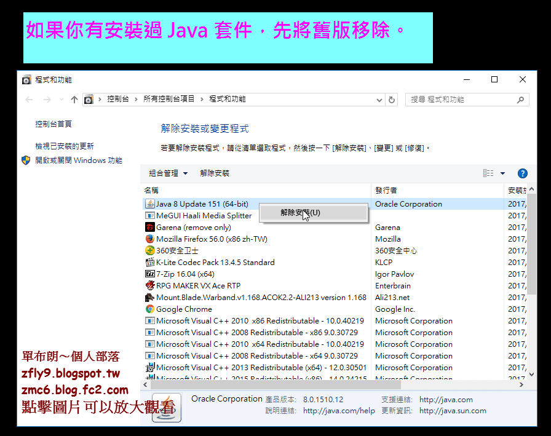Click the Visual C++ 2008 x86 icon

click(x=150, y=332)
